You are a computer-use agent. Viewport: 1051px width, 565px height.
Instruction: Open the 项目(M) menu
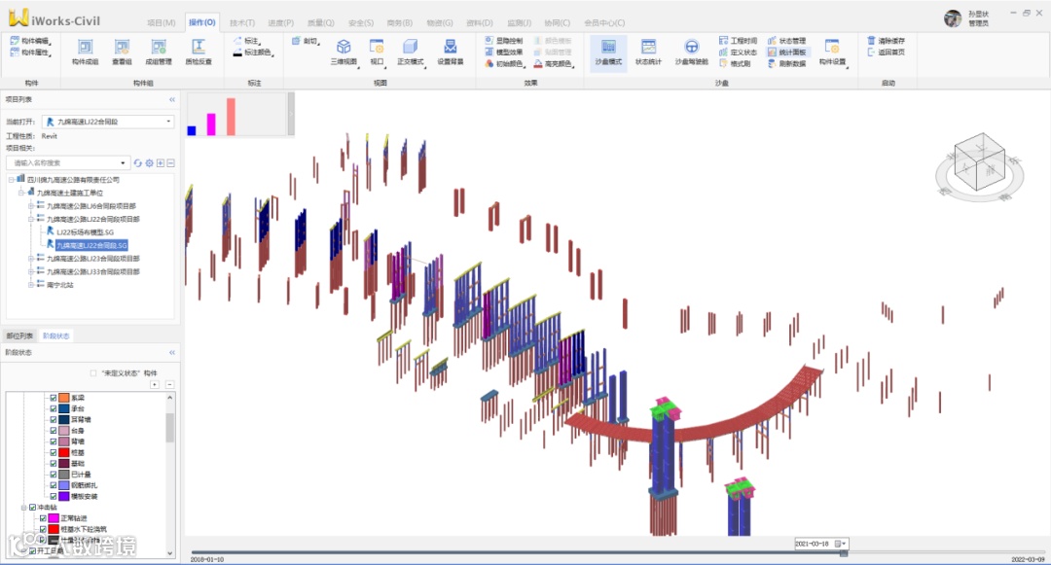(x=161, y=22)
